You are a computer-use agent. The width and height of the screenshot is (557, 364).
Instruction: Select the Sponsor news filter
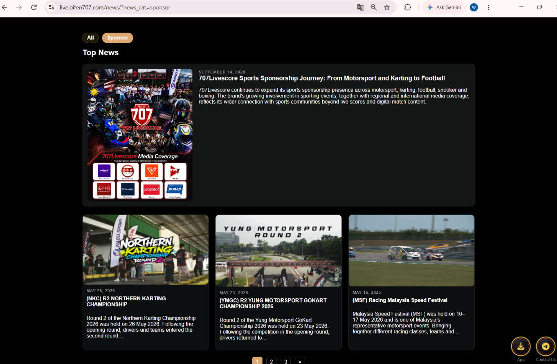point(118,38)
